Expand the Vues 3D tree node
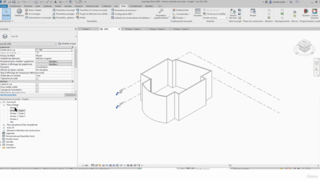The width and height of the screenshot is (320, 180). [3, 128]
